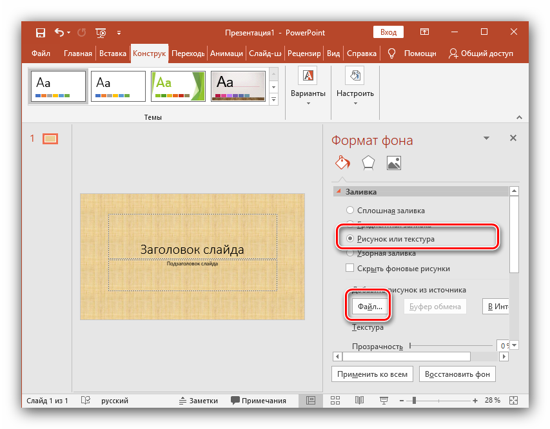The height and width of the screenshot is (429, 550).
Task: Open the Вид tab
Action: coord(333,53)
